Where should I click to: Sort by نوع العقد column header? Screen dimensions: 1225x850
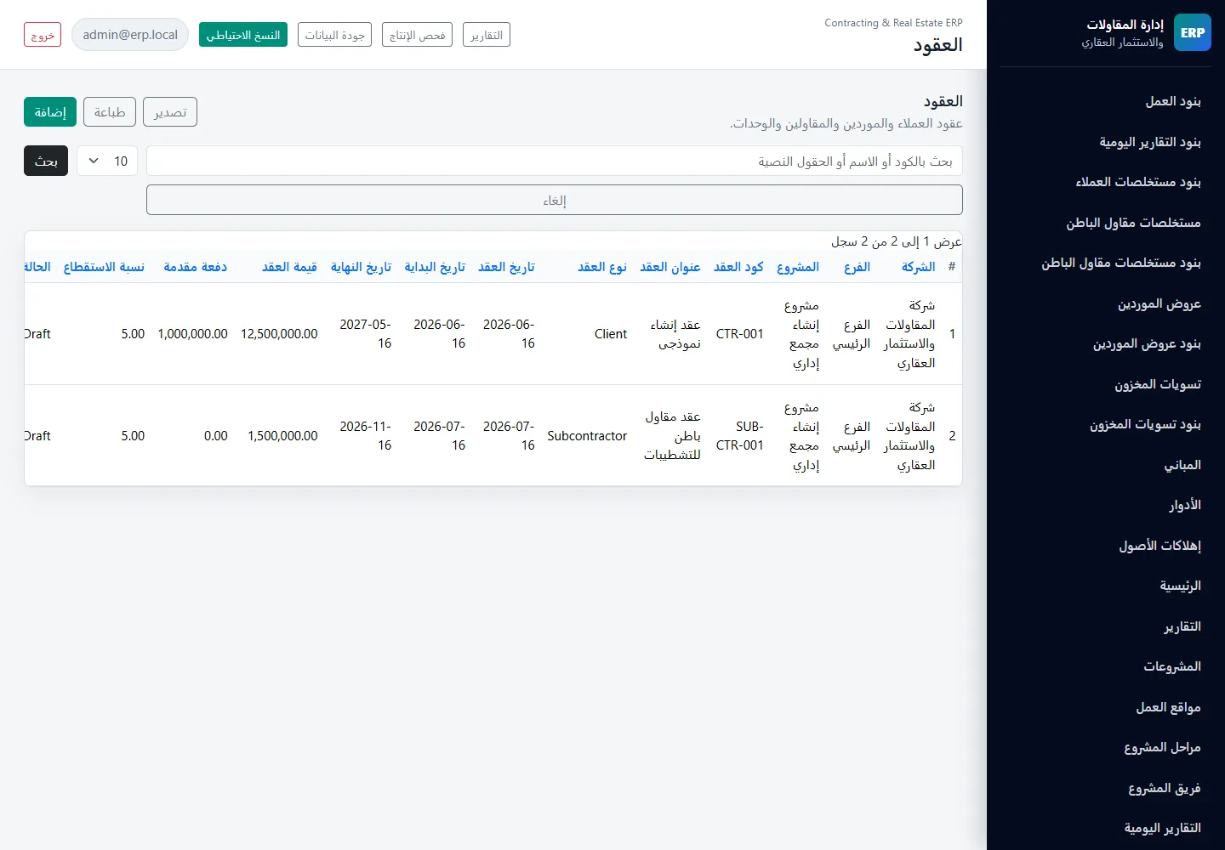[x=601, y=267]
